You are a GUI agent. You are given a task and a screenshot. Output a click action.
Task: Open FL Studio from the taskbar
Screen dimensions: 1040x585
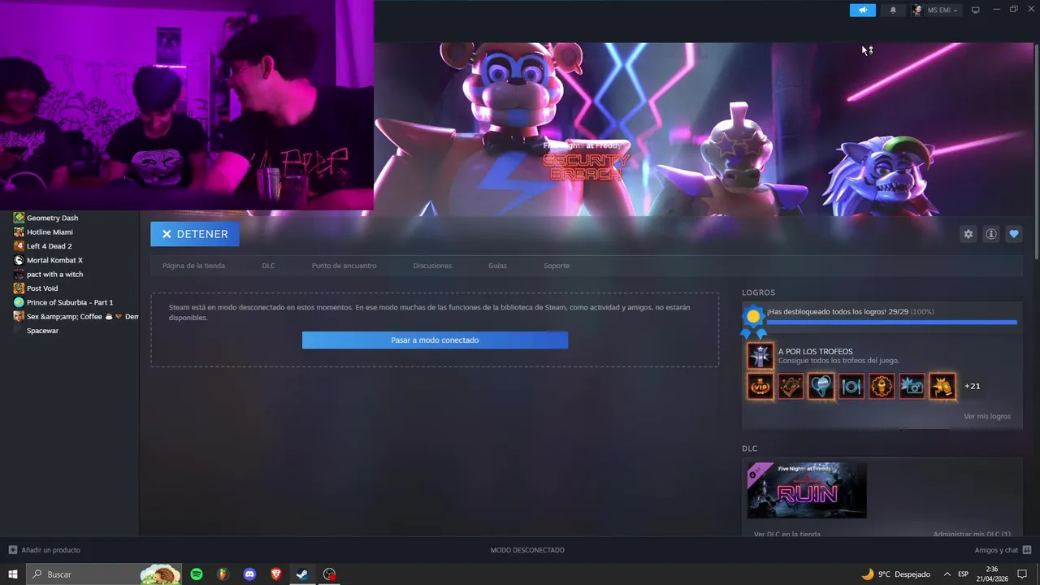[x=223, y=574]
